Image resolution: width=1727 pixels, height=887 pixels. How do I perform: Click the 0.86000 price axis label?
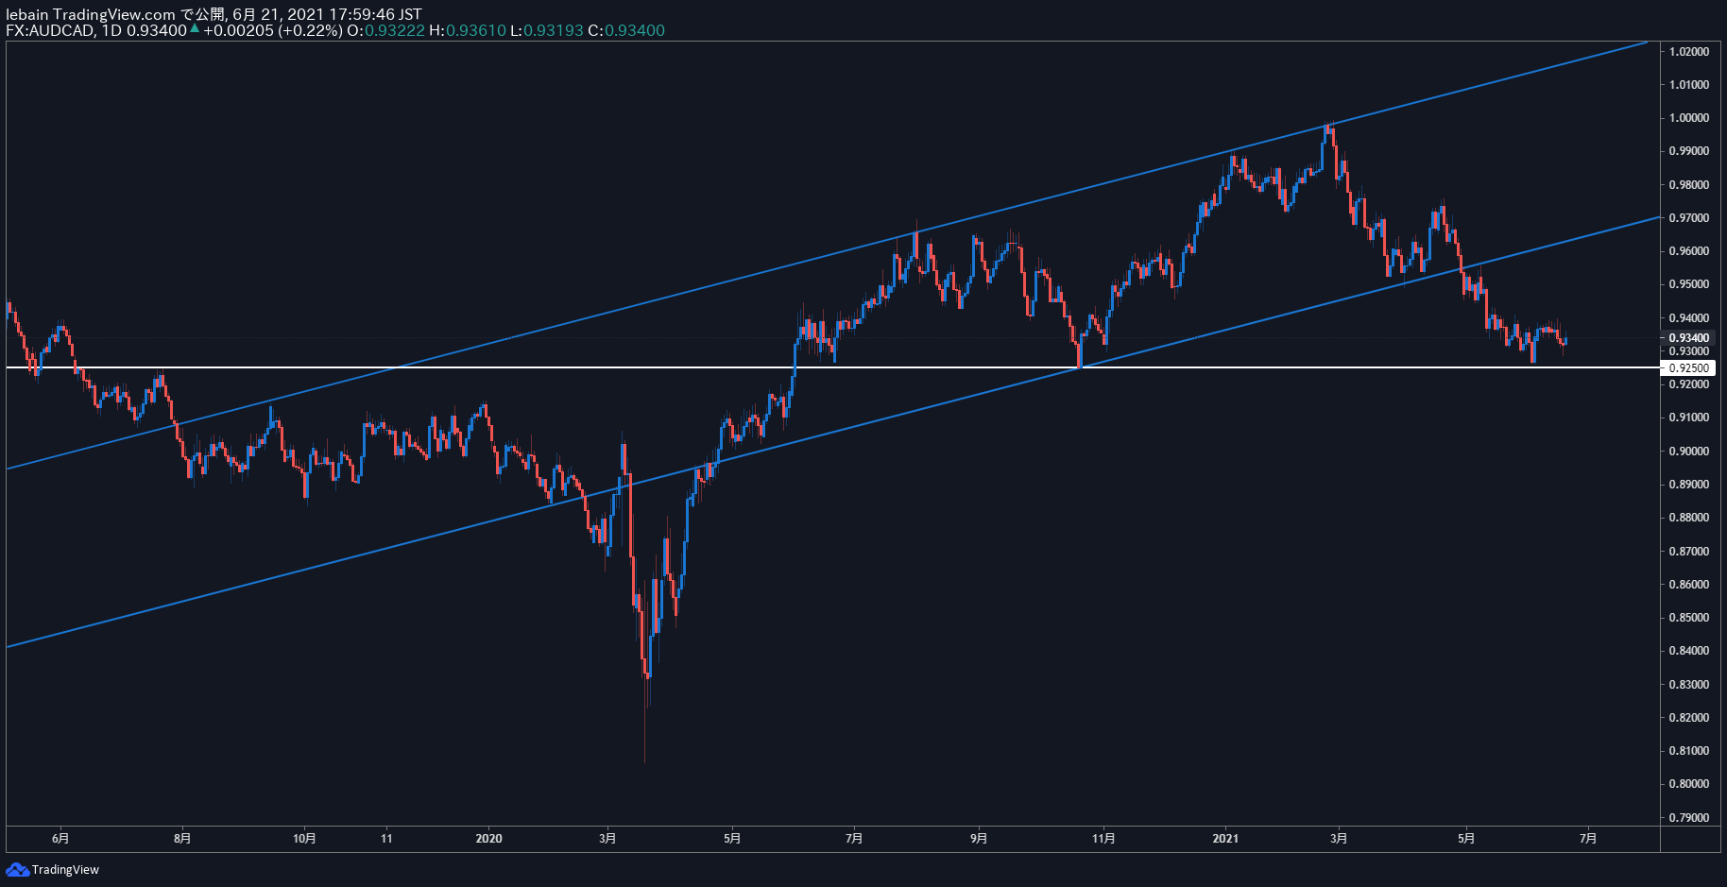point(1688,585)
